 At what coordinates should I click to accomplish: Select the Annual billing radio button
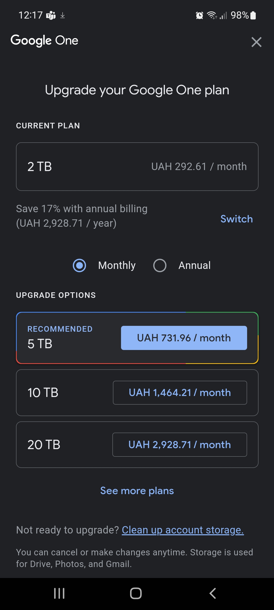[160, 265]
